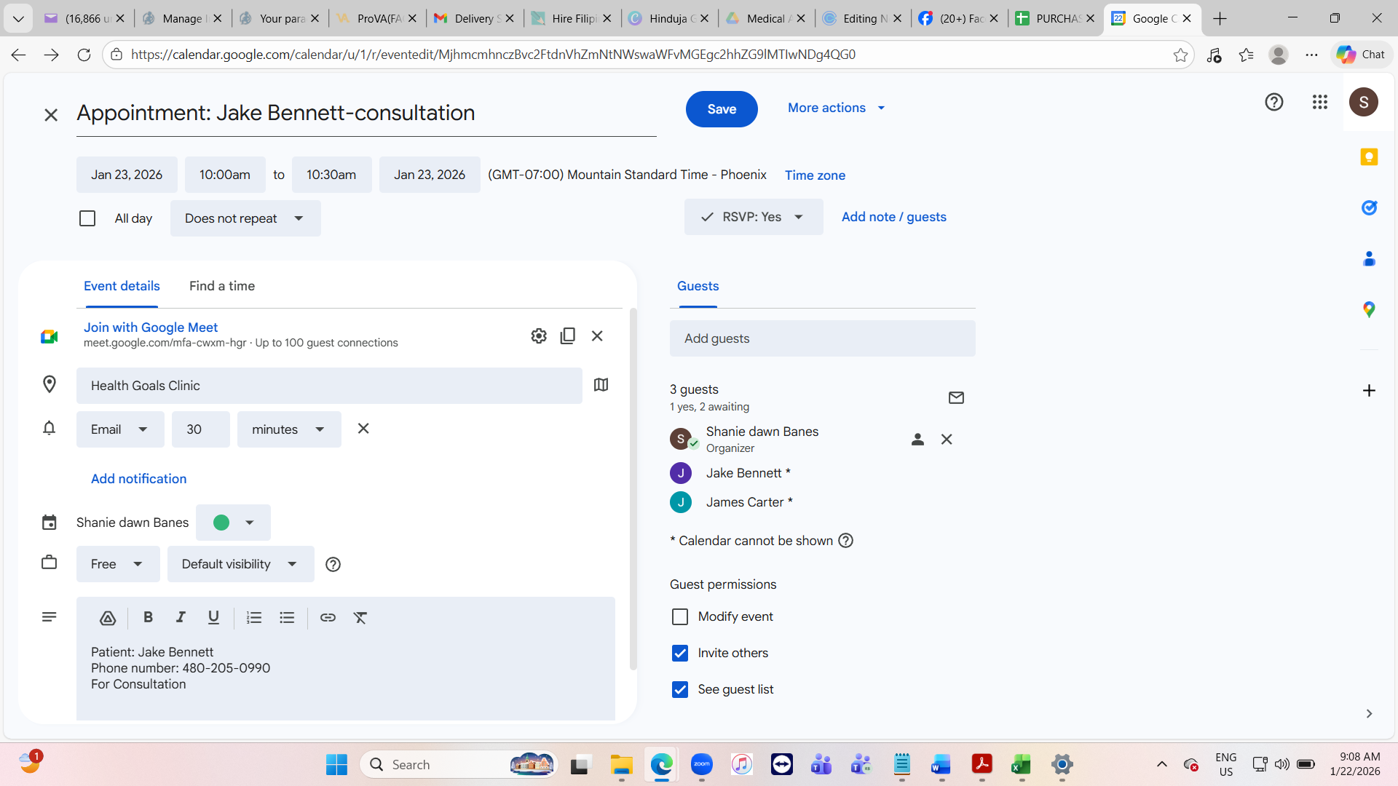
Task: Apply bulleted list formatting
Action: 287,618
